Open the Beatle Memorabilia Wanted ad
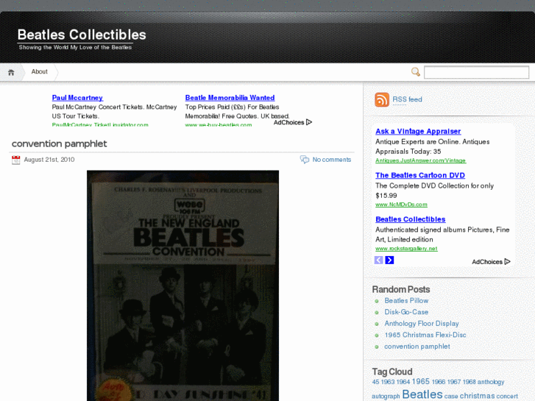The width and height of the screenshot is (535, 401). pos(230,98)
